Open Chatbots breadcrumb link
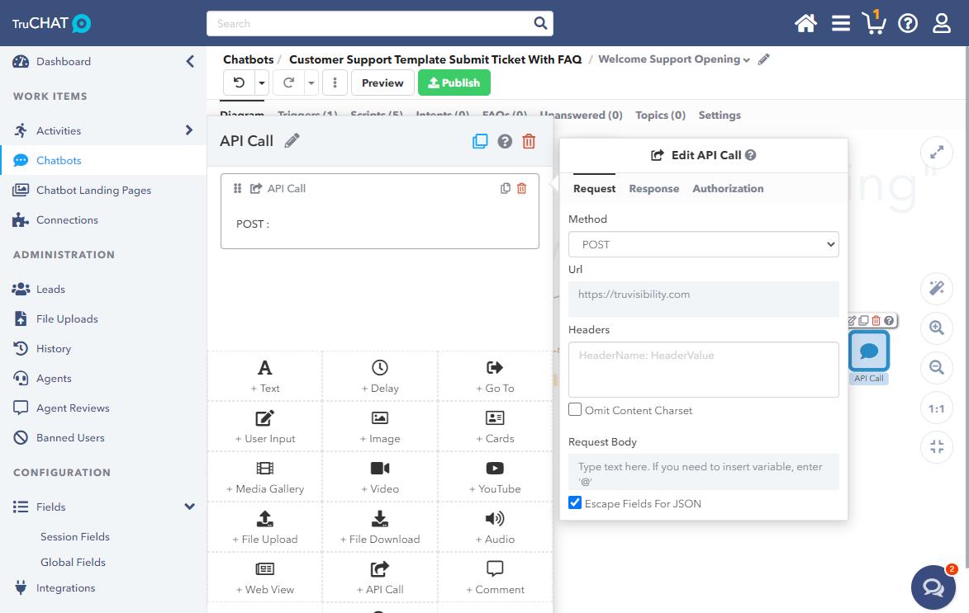The image size is (969, 613). tap(248, 59)
